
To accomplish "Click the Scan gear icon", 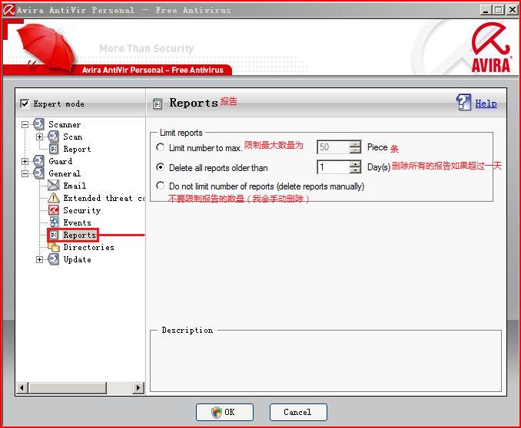I will pos(53,137).
